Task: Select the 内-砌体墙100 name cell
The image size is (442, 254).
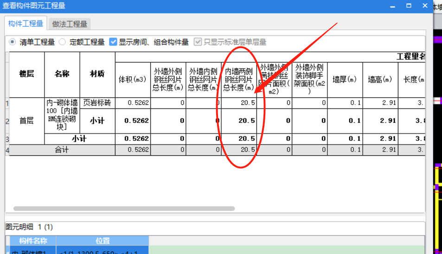Action: pos(62,115)
